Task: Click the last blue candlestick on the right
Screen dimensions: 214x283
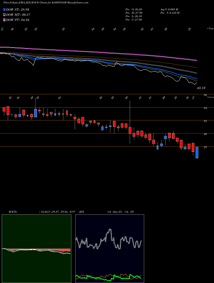Action: click(197, 153)
